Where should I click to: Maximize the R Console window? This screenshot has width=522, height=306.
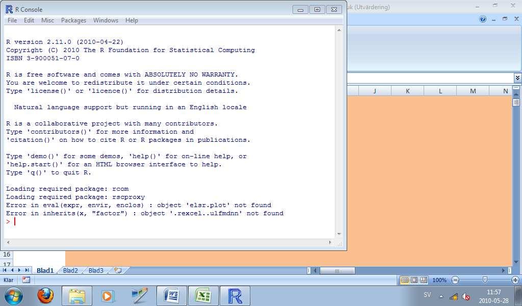pyautogui.click(x=317, y=10)
